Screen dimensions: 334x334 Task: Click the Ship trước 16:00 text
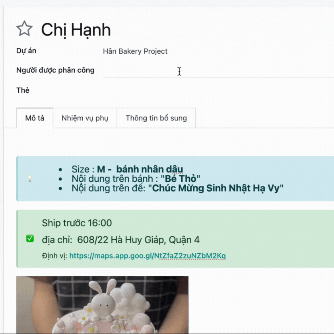coord(77,223)
